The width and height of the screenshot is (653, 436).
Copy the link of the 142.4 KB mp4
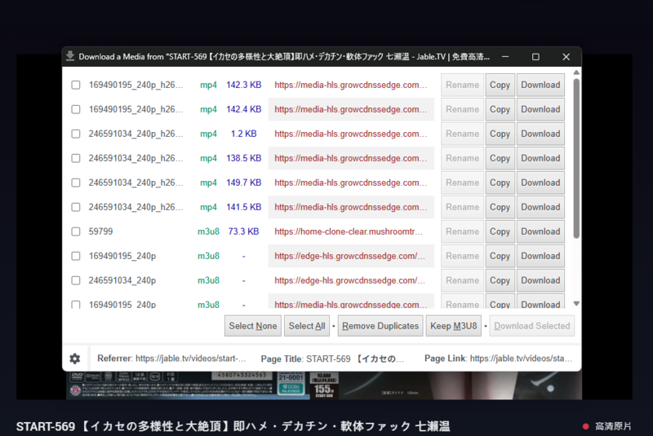[x=500, y=109]
